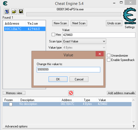
Task: Tick the Enable Speedhack checkbox
Action: tap(109, 60)
